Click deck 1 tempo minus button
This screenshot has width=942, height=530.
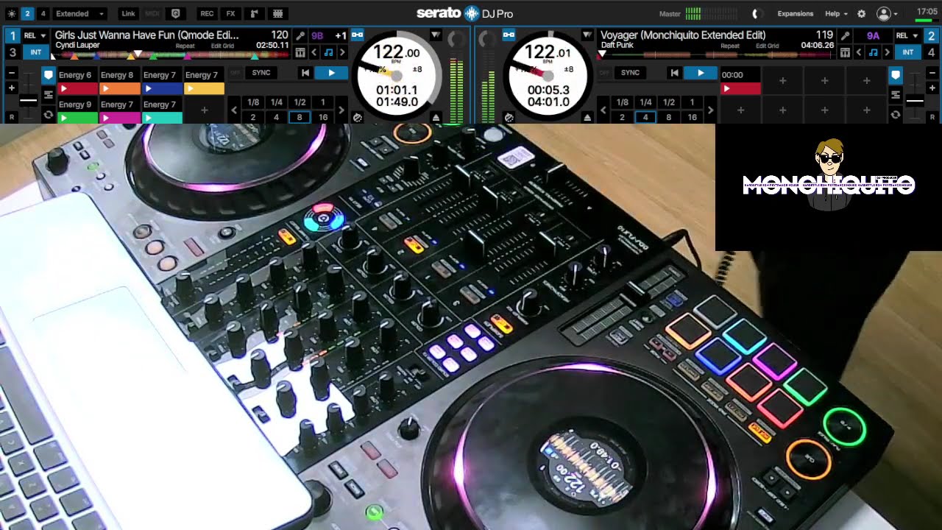[x=12, y=74]
